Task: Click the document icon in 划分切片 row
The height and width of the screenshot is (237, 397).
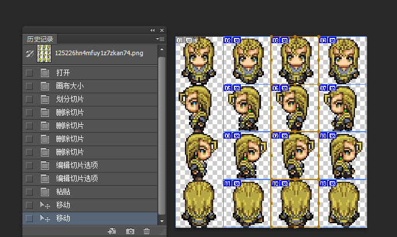Action: click(45, 99)
